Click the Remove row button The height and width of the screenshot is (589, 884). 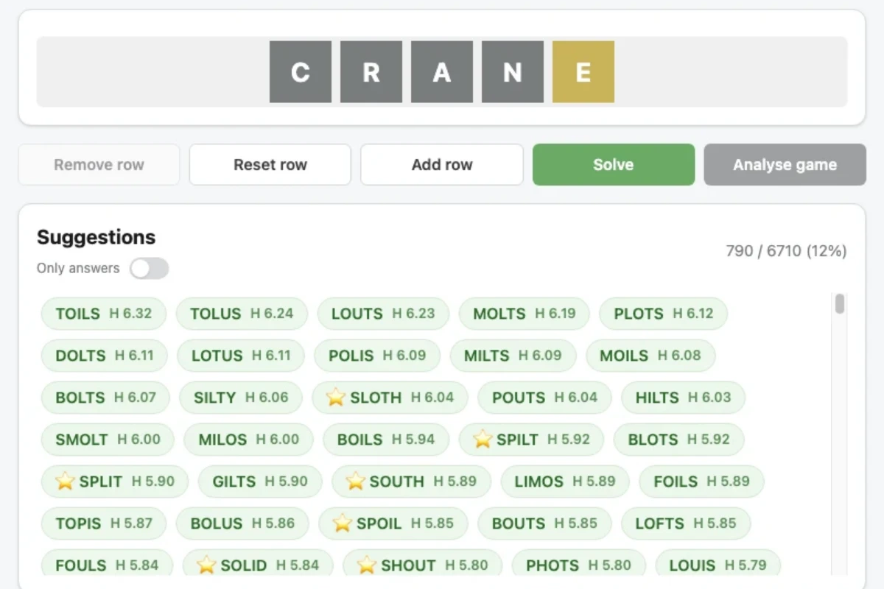click(99, 165)
